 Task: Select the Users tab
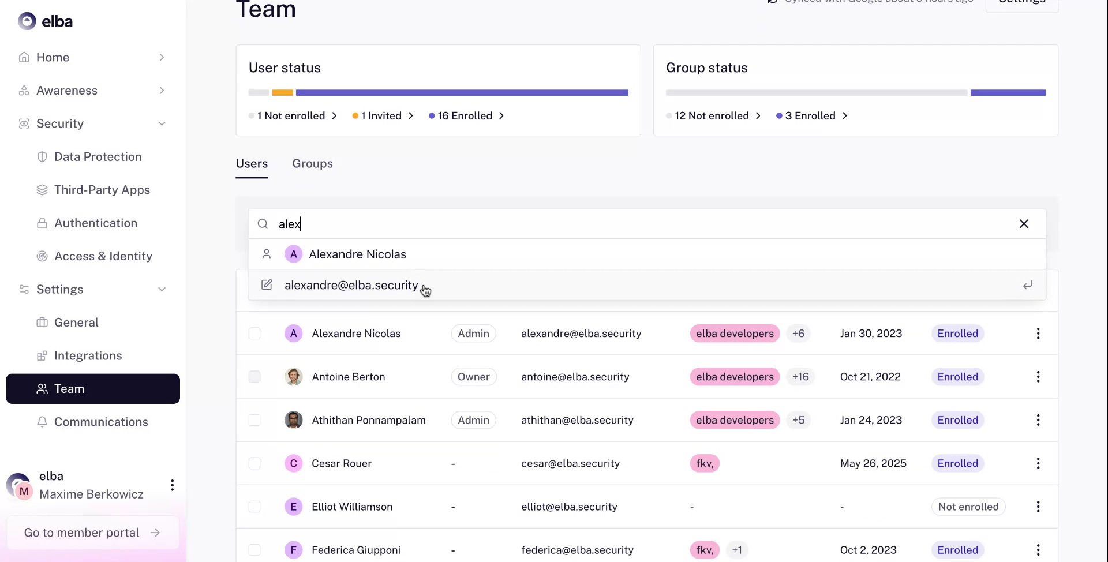(x=252, y=164)
